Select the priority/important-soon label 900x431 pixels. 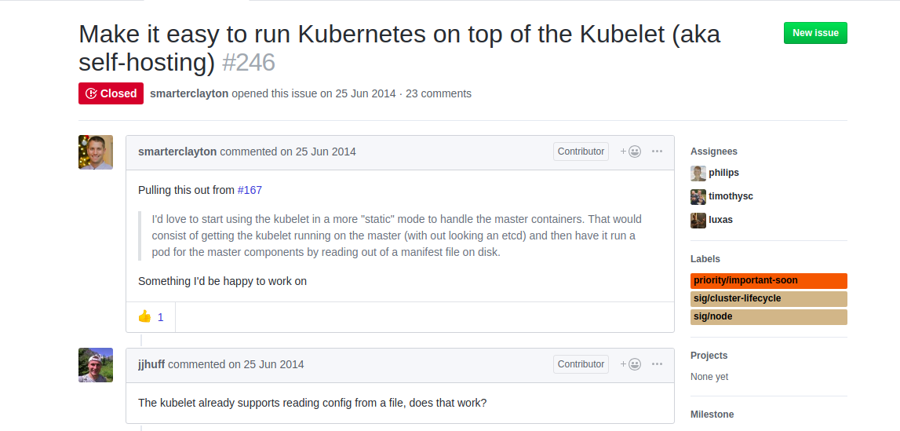click(768, 280)
